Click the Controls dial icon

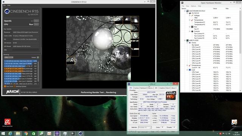click(x=192, y=31)
